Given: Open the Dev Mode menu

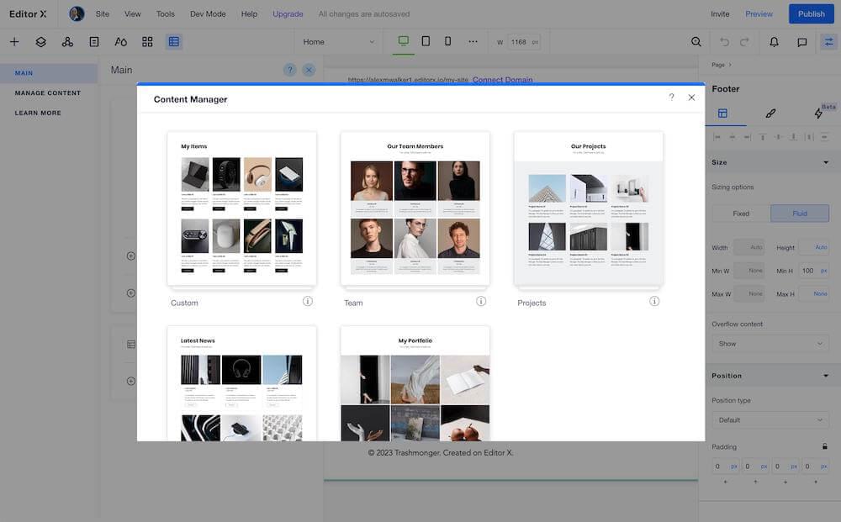Looking at the screenshot, I should coord(208,14).
